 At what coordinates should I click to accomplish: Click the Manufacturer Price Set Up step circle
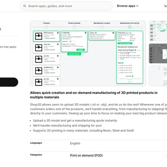point(129,27)
